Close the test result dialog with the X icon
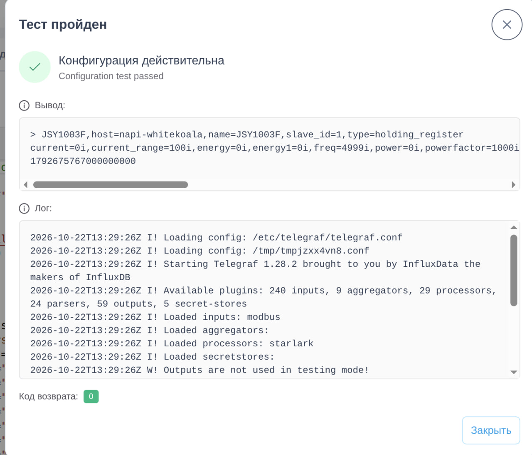The height and width of the screenshot is (455, 532). [507, 25]
